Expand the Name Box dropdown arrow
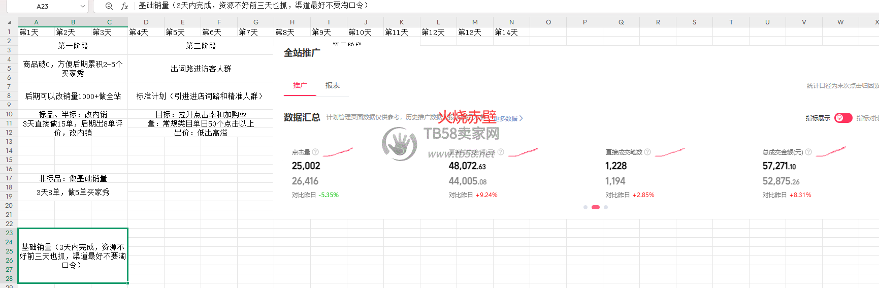Viewport: 879px width, 288px height. (x=83, y=6)
